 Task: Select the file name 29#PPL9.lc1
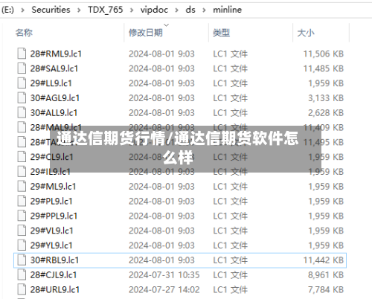(x=54, y=216)
